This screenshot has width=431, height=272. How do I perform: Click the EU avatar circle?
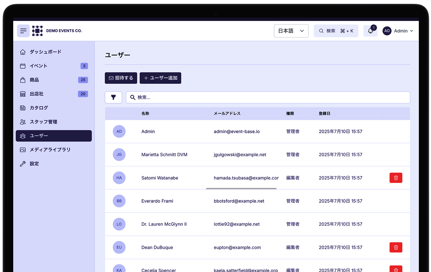coord(119,247)
